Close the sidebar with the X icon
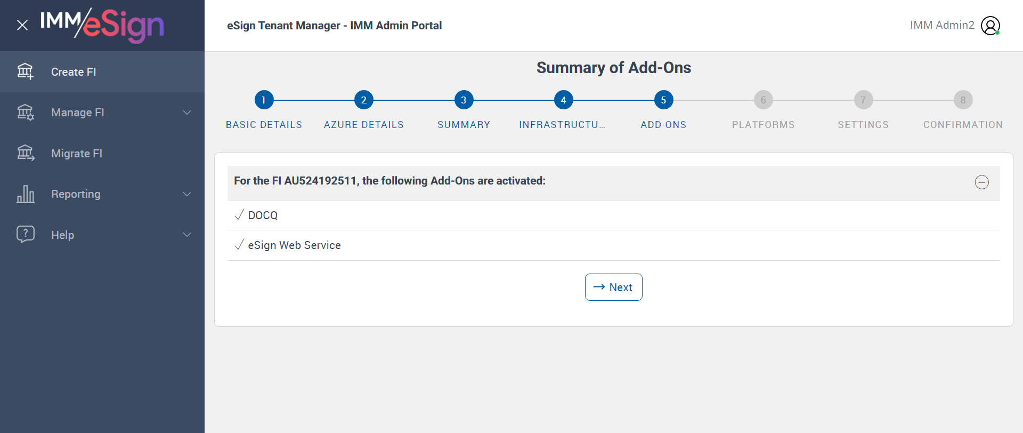Viewport: 1023px width, 433px height. point(22,25)
